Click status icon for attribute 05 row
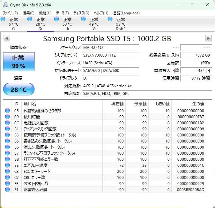Screen dimensions: 215x208 [x=7, y=111]
